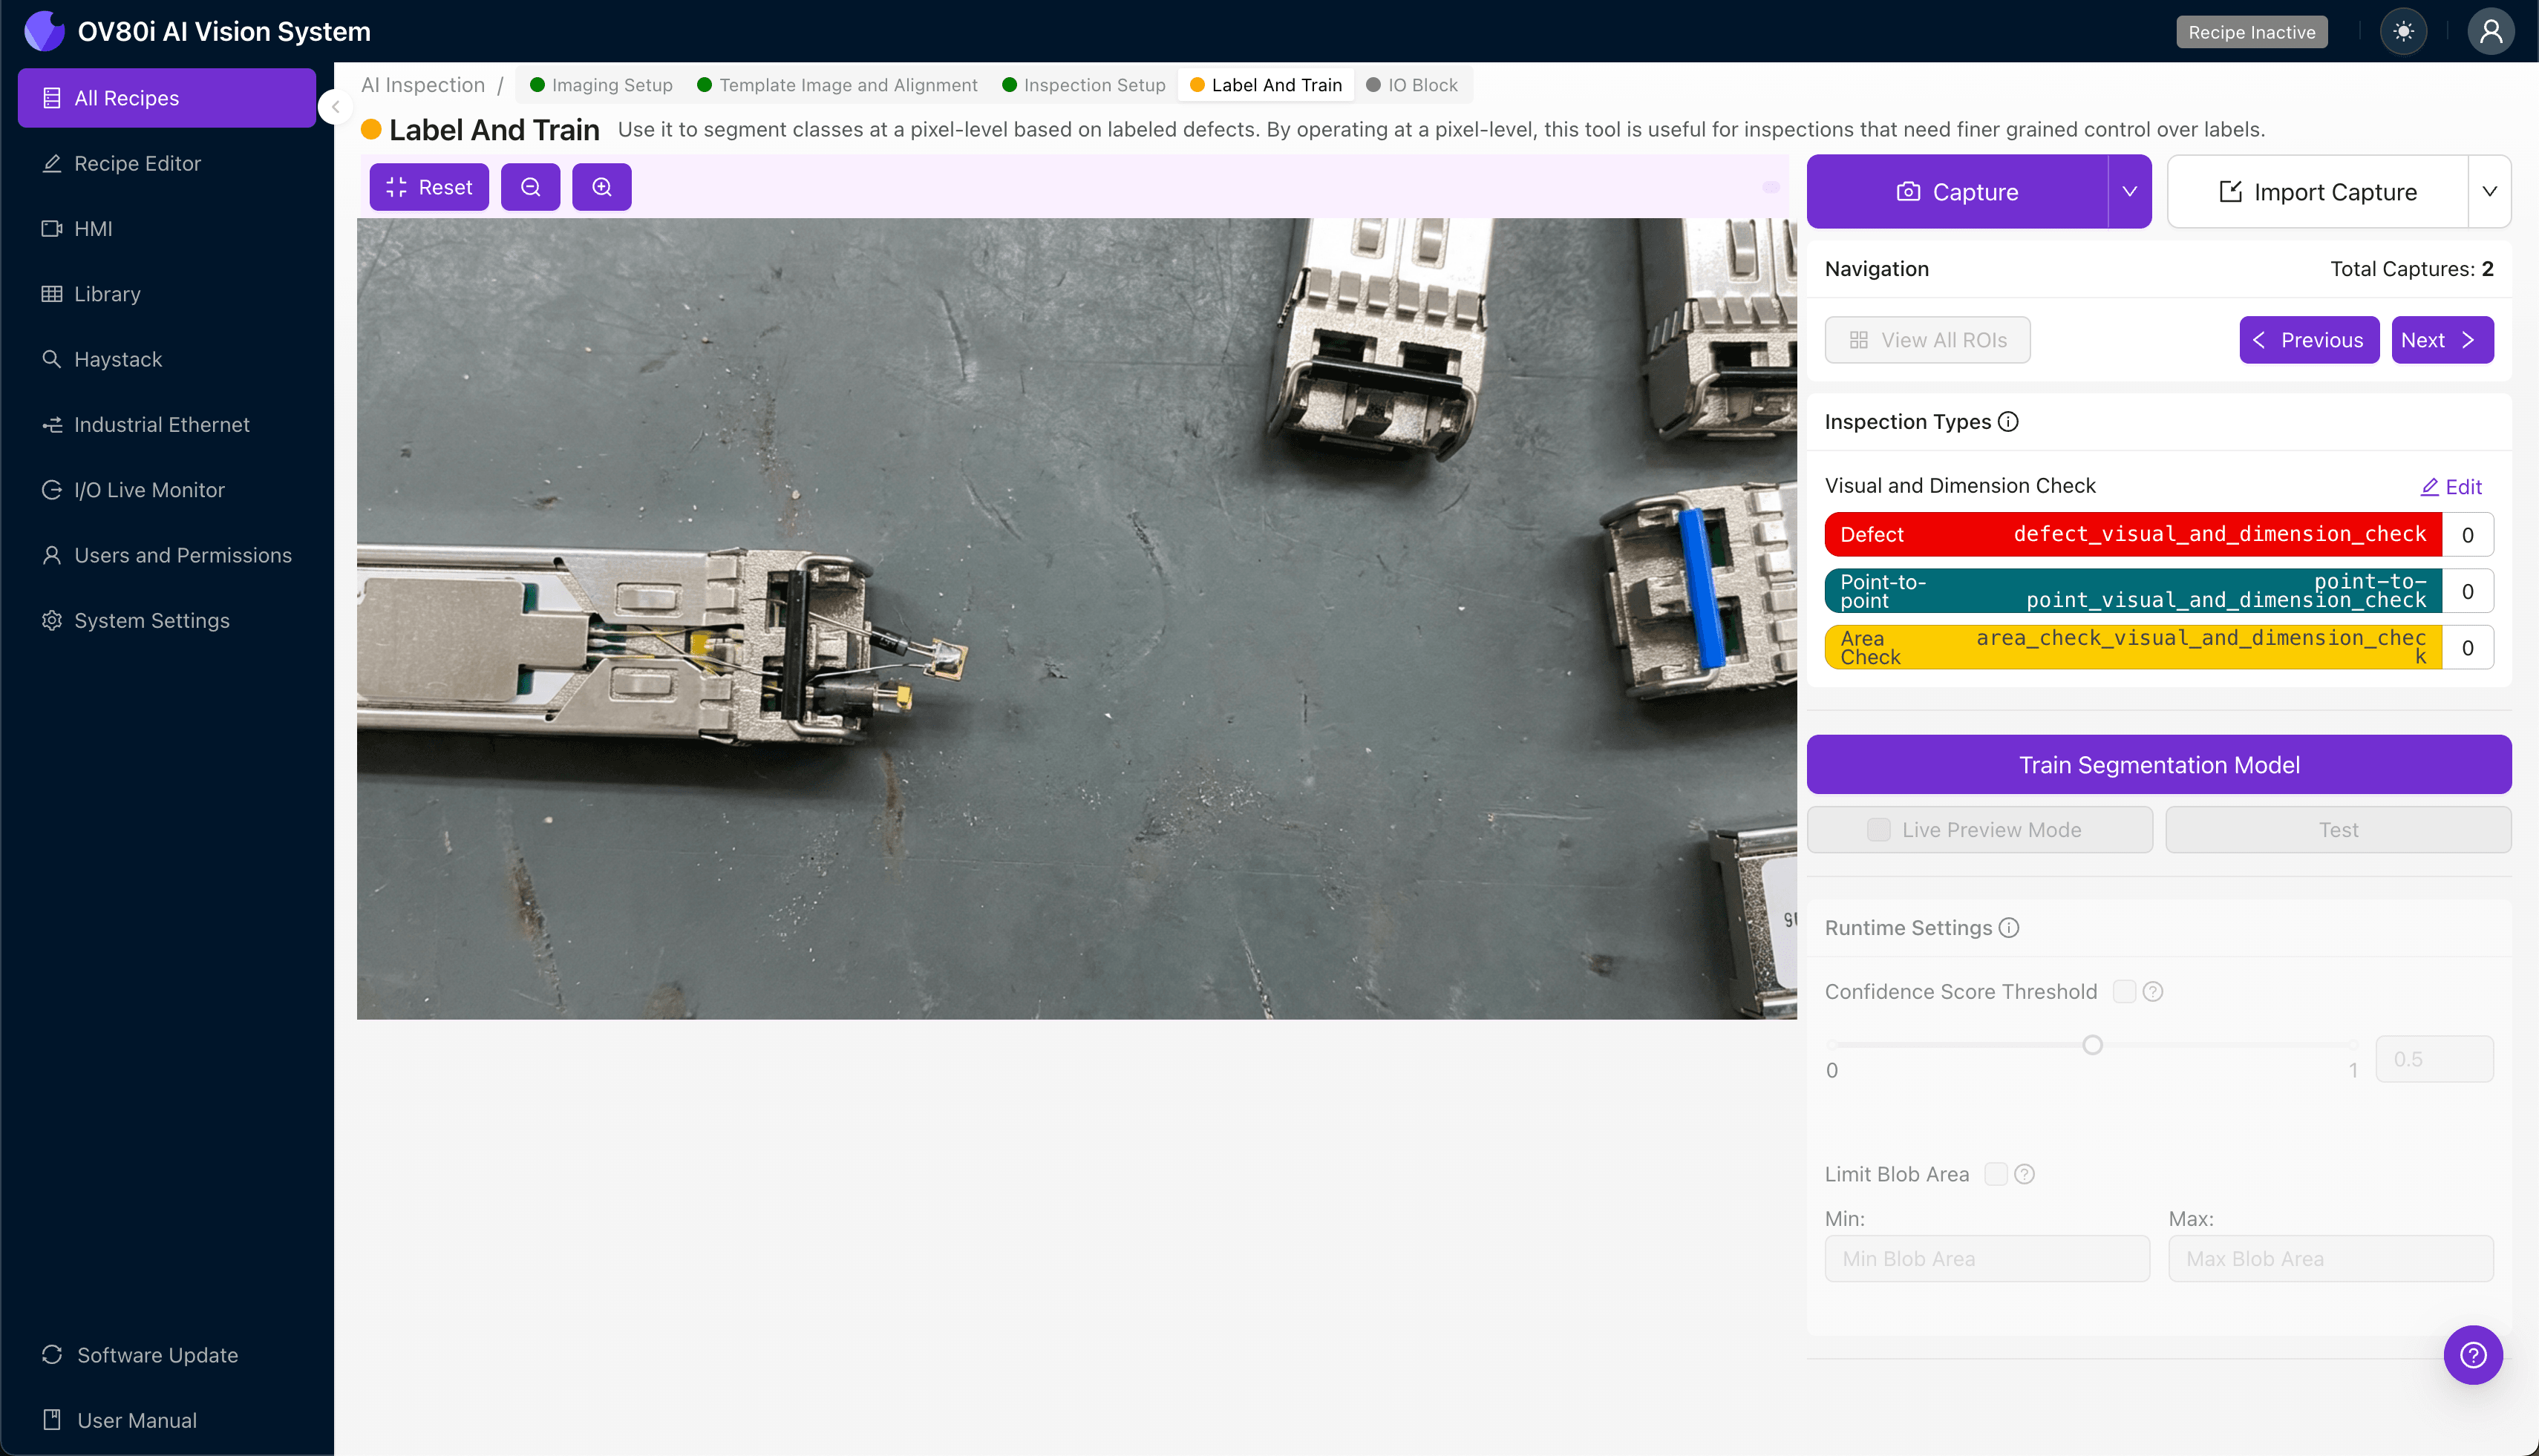Open Haystack from the sidebar

117,359
